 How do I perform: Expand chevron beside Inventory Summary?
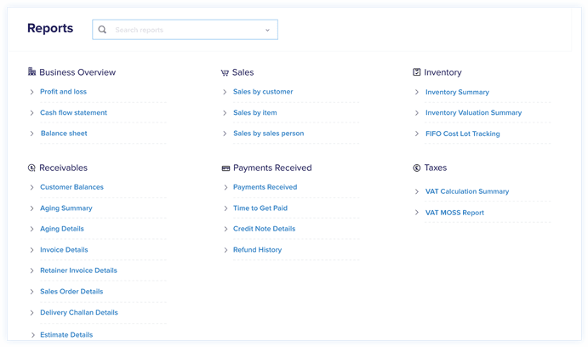(x=417, y=92)
